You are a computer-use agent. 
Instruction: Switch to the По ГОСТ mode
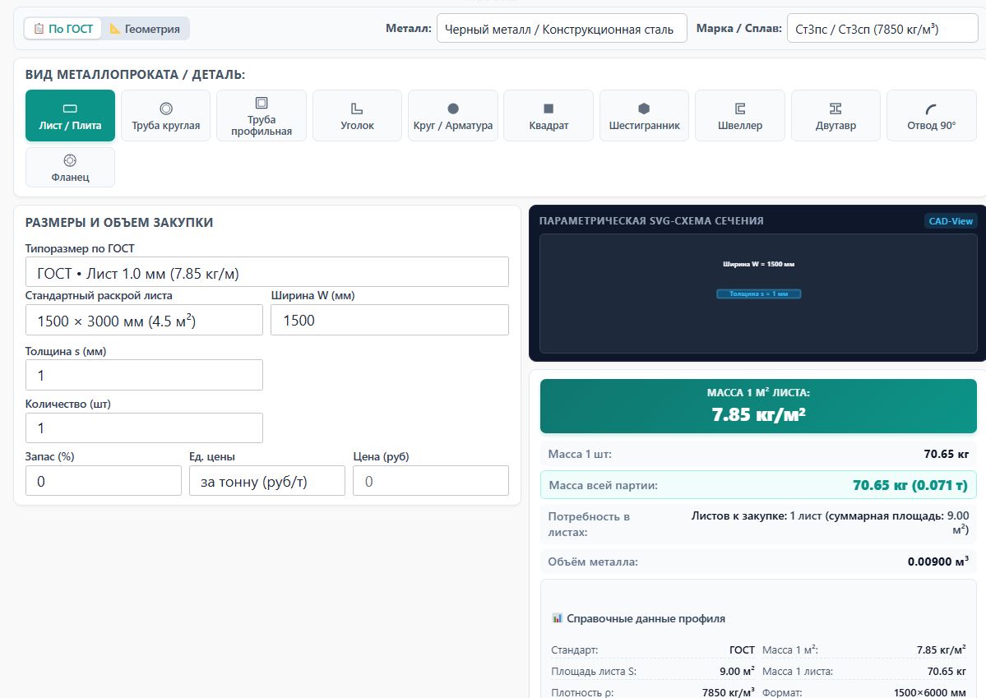62,29
